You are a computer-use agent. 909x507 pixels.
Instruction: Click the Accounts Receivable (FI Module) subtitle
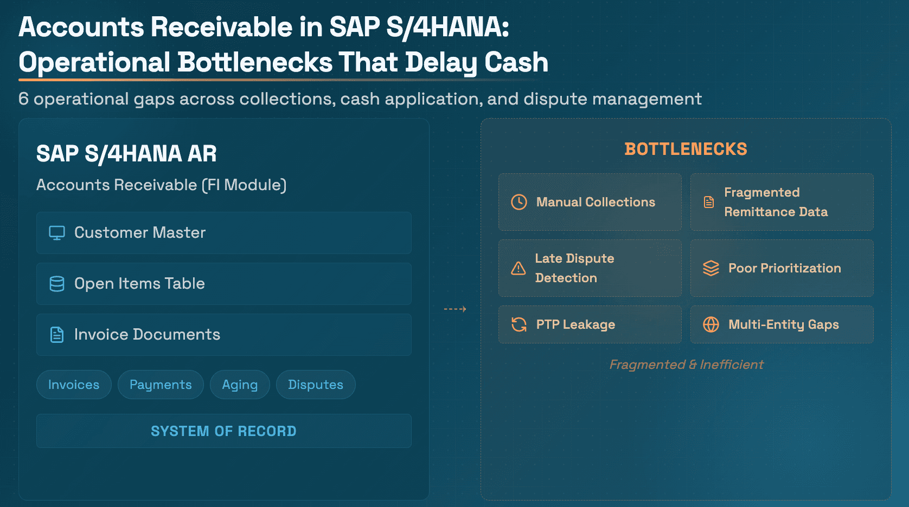tap(162, 185)
